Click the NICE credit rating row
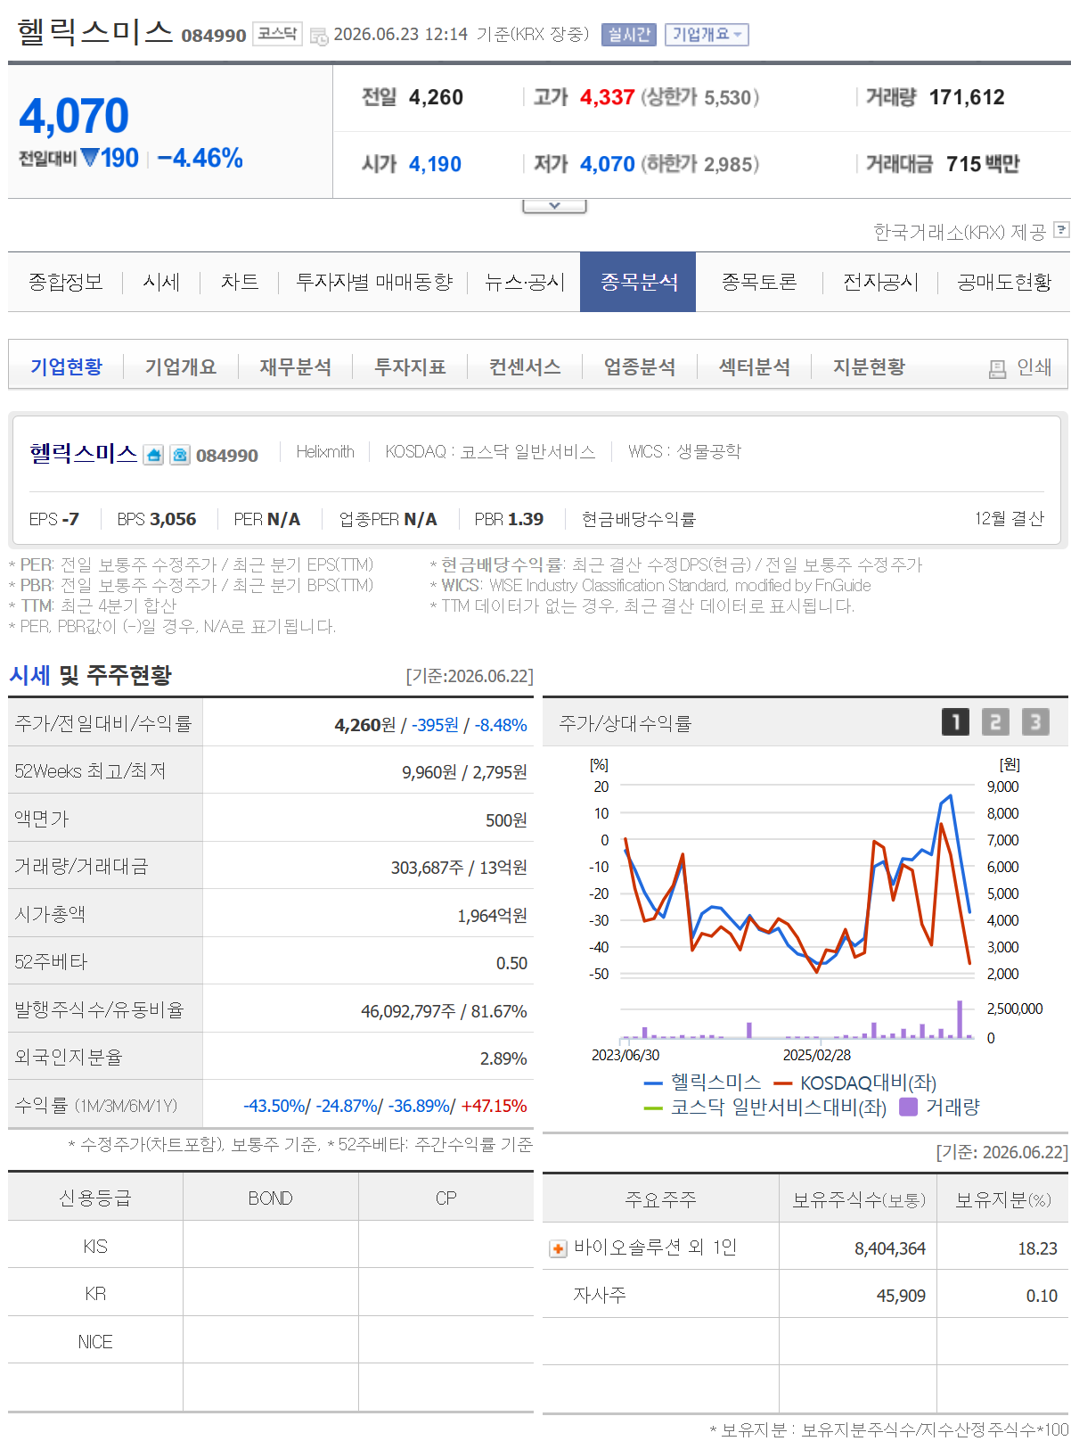Screen dimensions: 1071x1441 tap(271, 1340)
